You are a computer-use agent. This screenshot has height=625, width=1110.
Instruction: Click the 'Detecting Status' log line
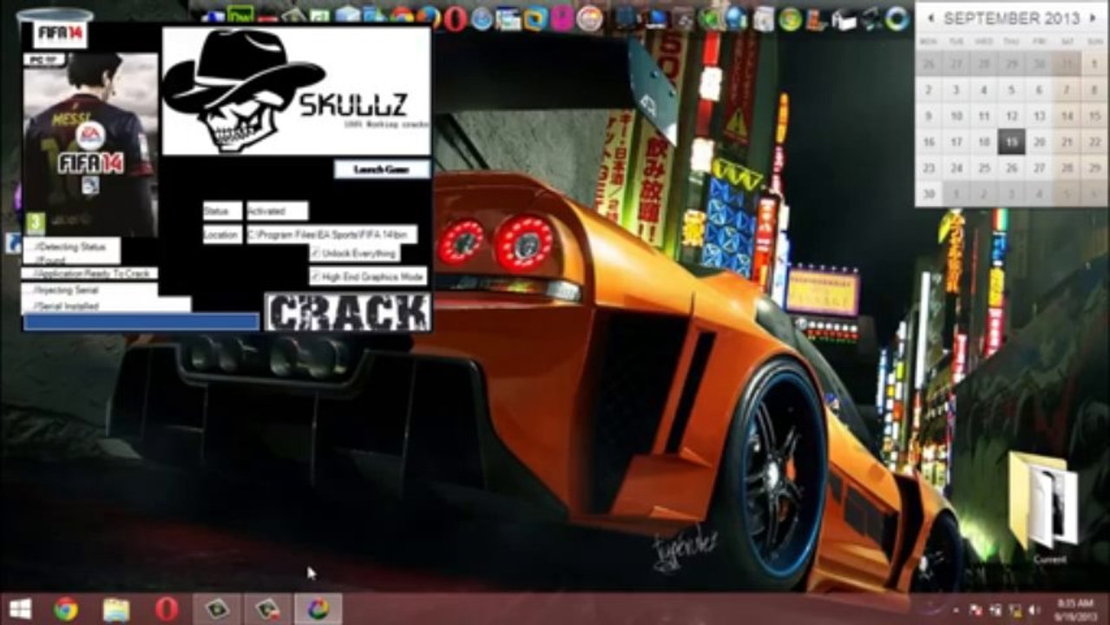[69, 247]
